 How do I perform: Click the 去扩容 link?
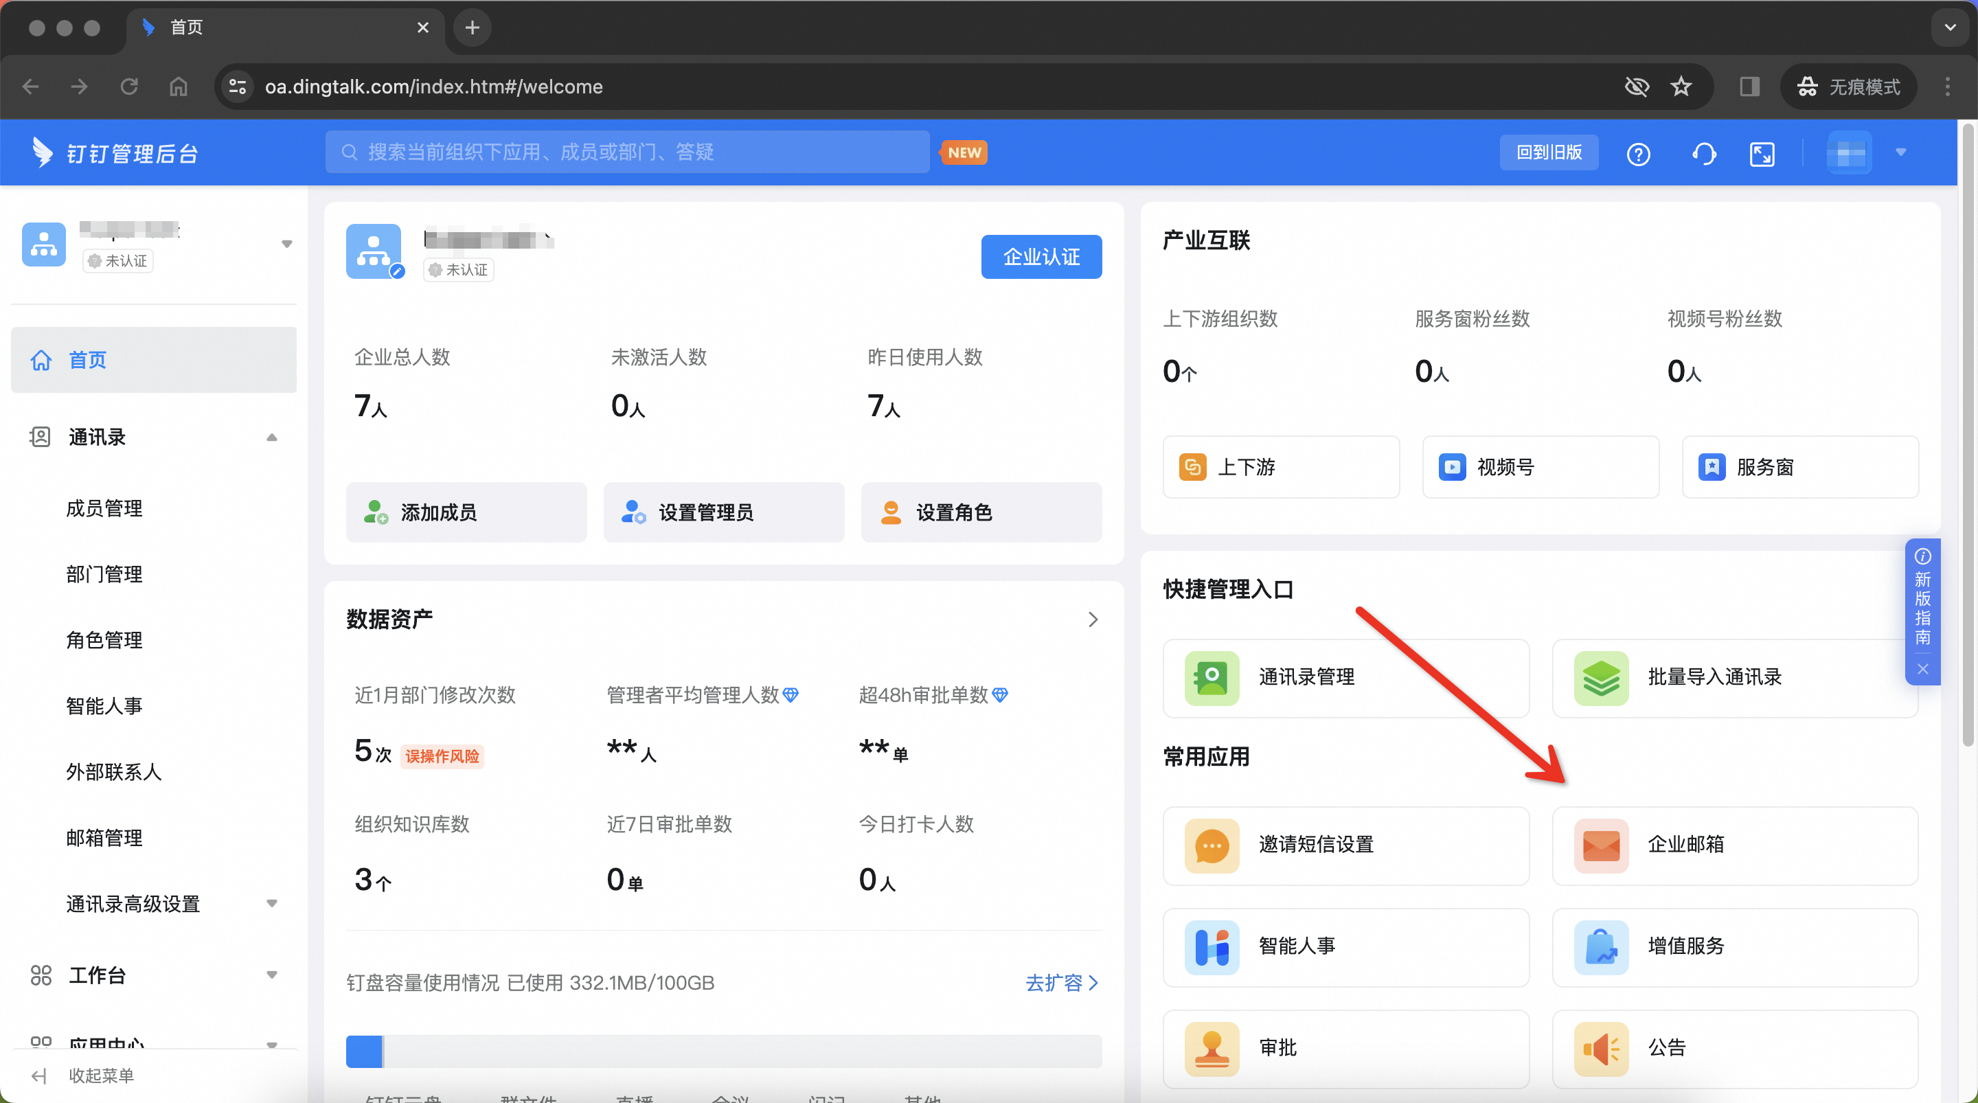[1061, 982]
